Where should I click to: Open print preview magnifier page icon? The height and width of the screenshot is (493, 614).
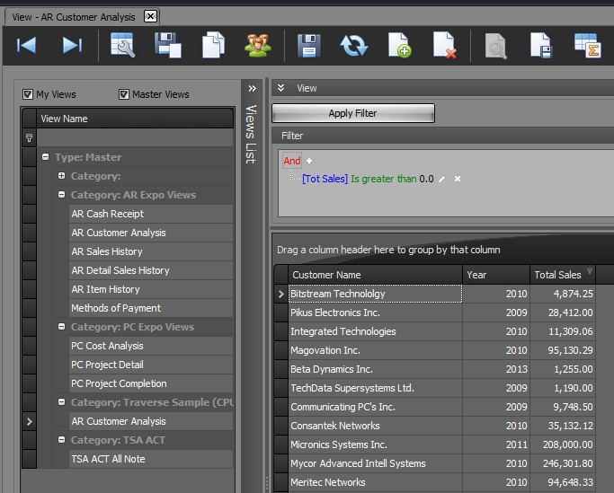pos(495,46)
